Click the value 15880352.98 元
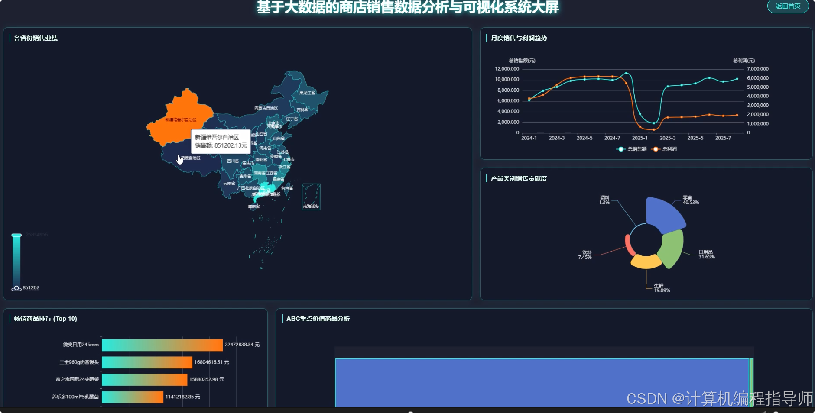The image size is (815, 413). click(x=207, y=379)
